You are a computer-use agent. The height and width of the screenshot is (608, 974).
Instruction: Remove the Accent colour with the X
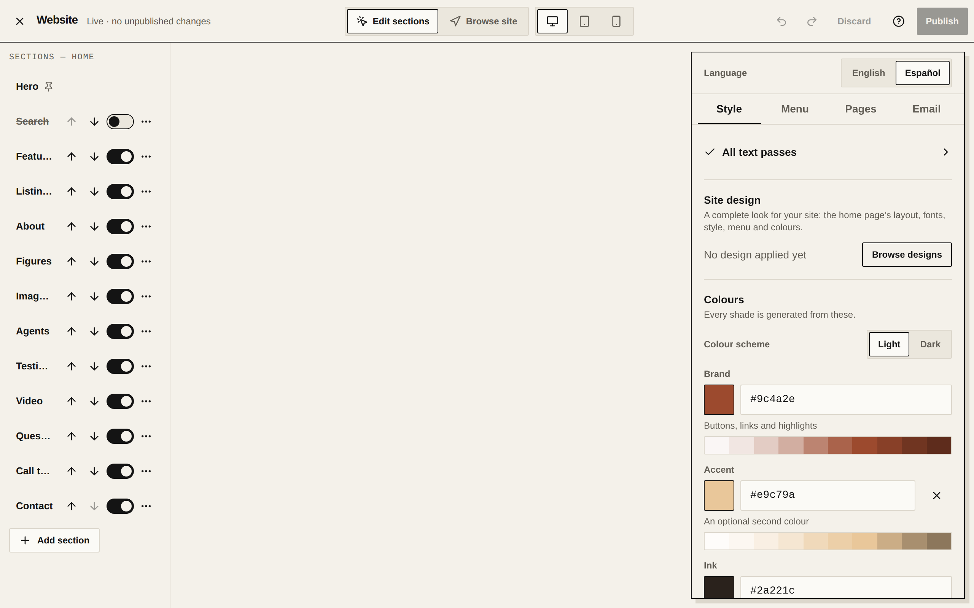(937, 496)
